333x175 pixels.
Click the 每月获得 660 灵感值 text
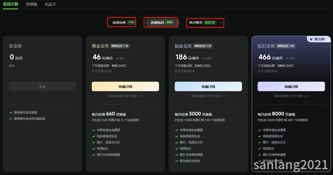pos(109,114)
